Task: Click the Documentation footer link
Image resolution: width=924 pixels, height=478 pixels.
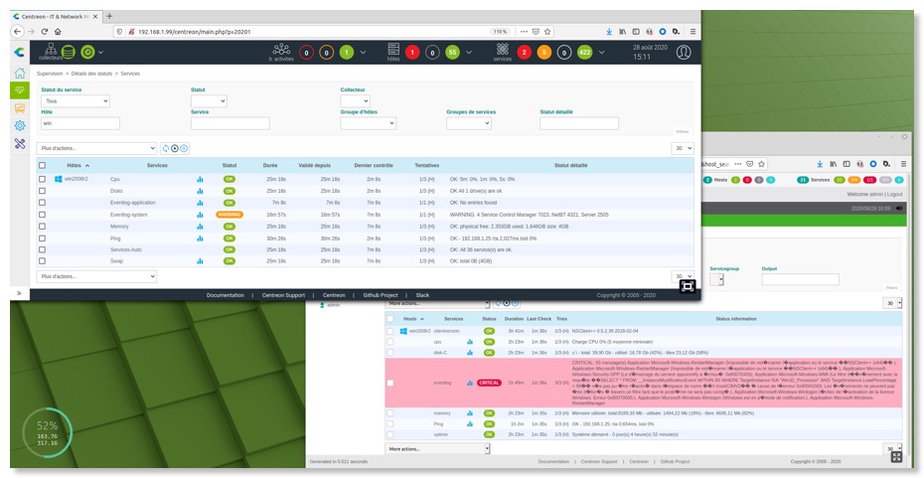Action: click(225, 295)
